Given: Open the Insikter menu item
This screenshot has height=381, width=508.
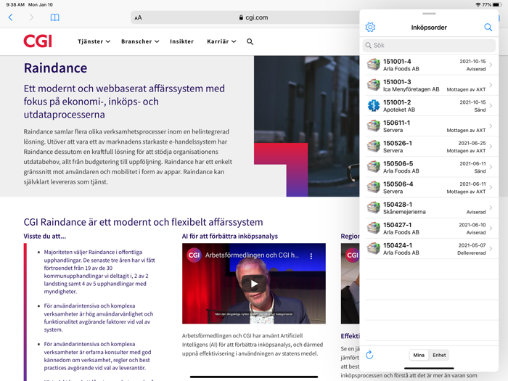Looking at the screenshot, I should pos(181,41).
